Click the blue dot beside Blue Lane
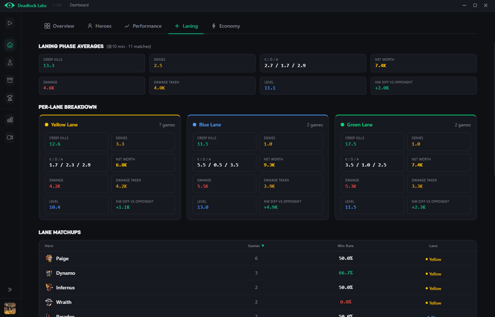The width and height of the screenshot is (495, 317). (194, 125)
